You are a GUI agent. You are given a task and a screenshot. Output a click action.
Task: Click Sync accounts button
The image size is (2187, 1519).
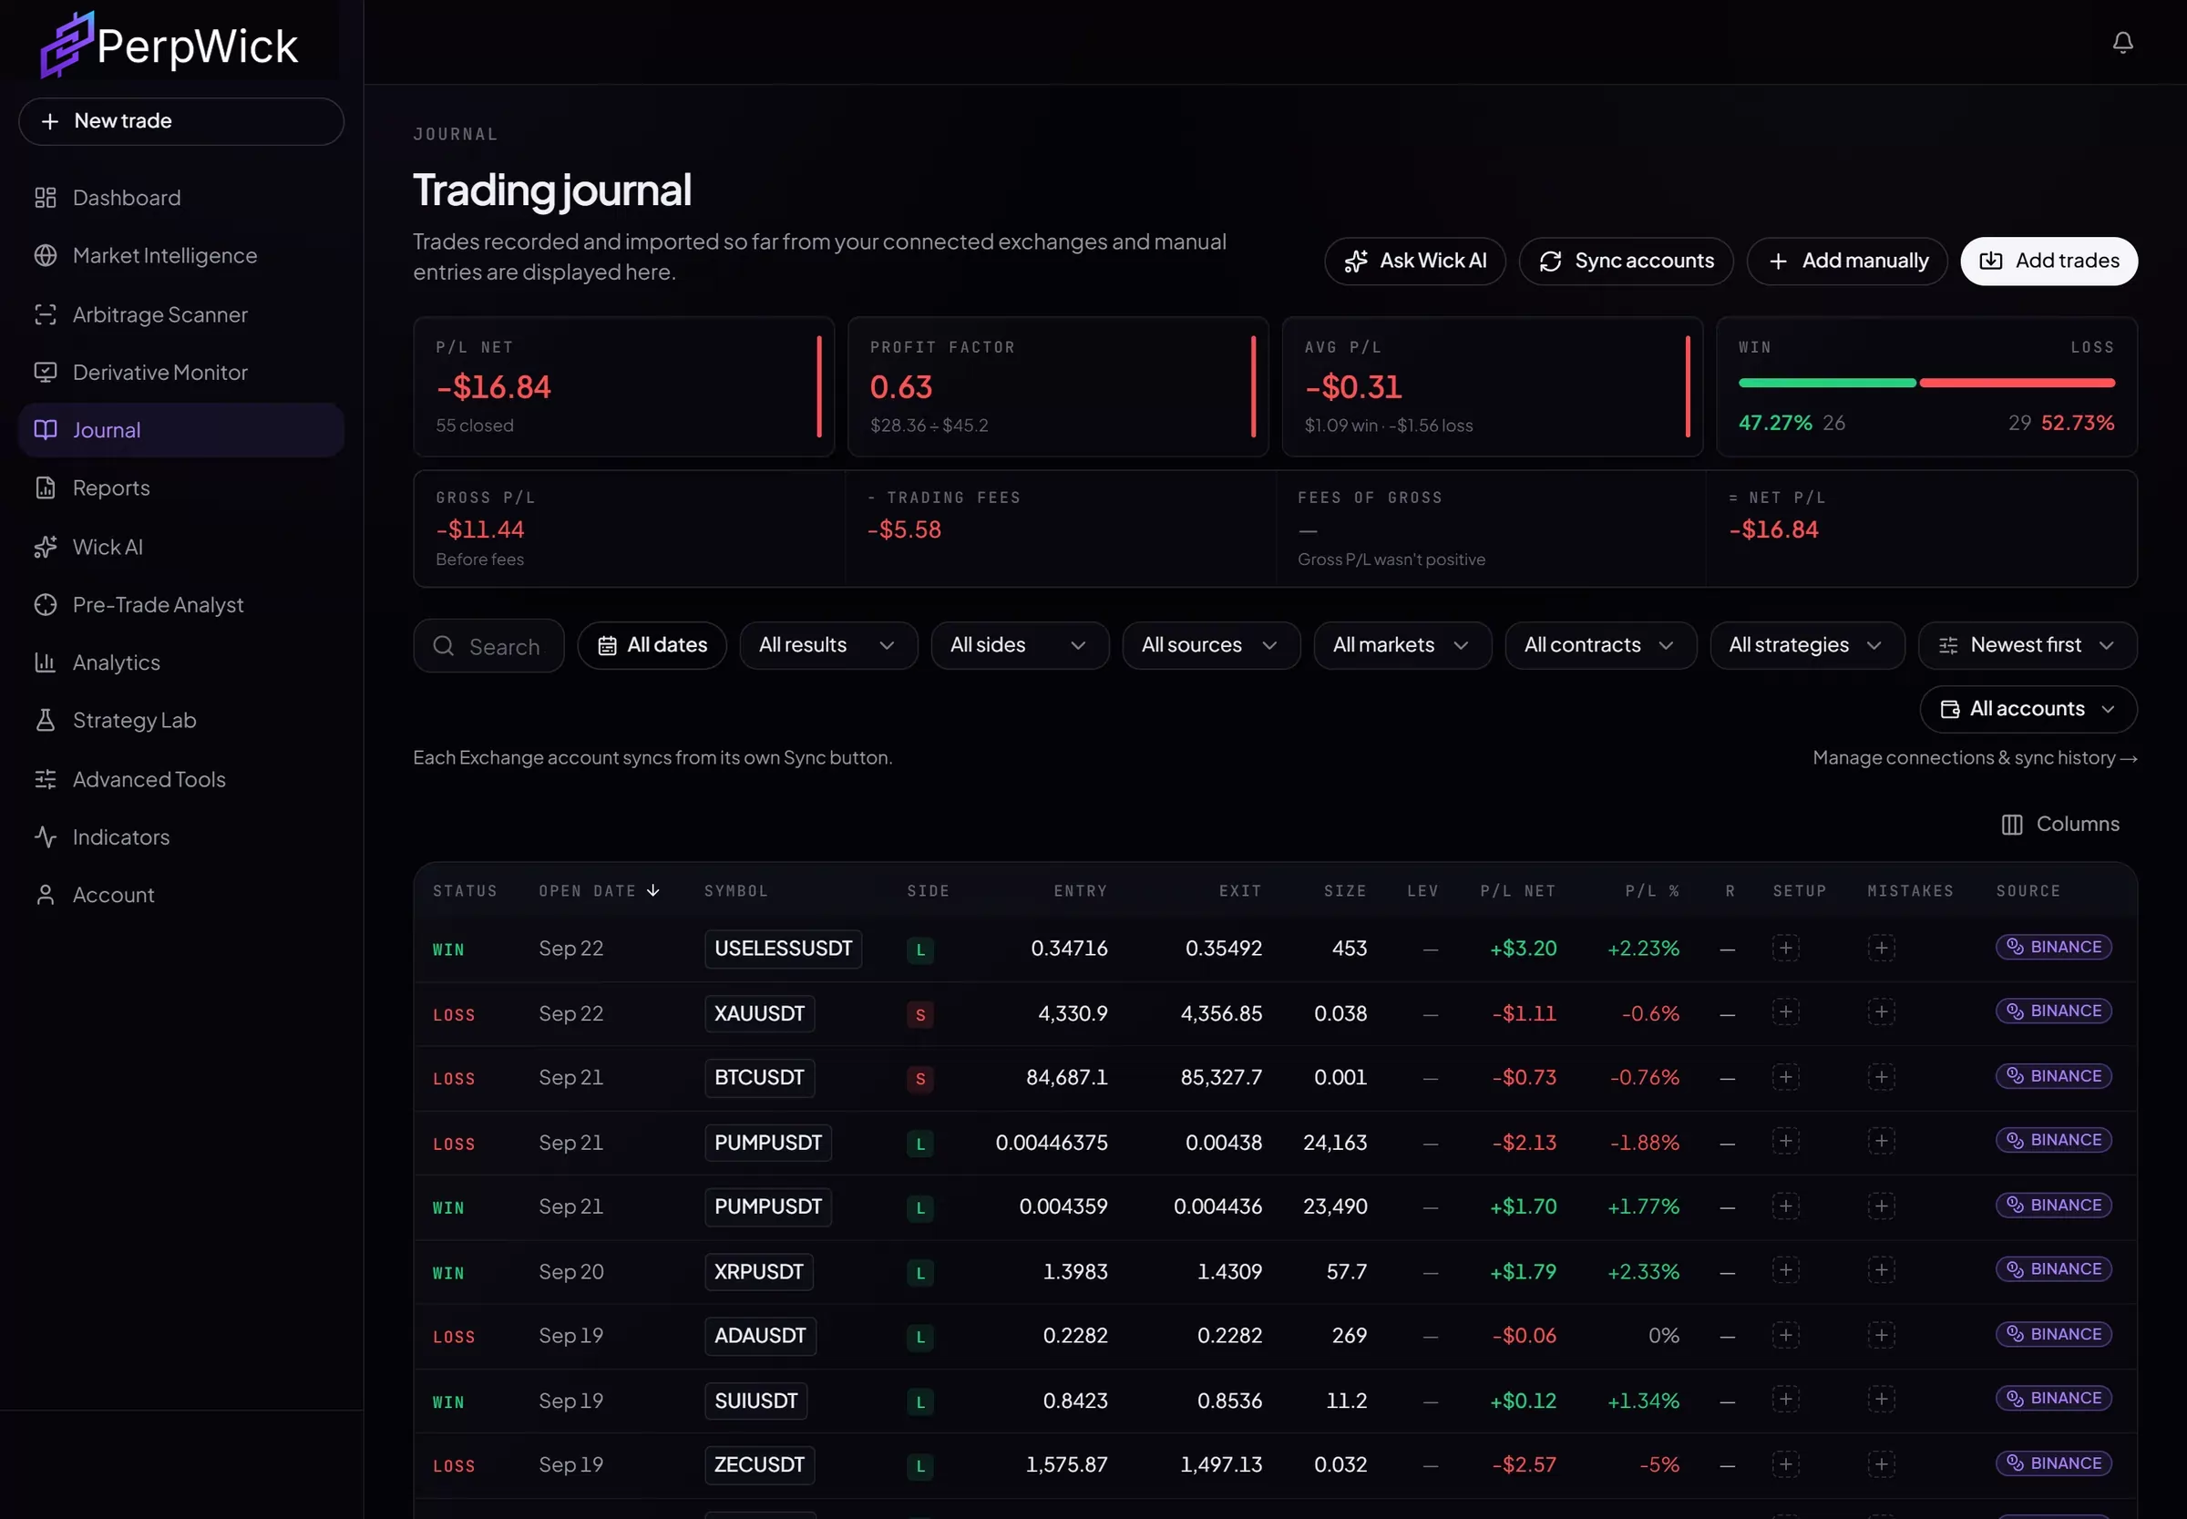tap(1626, 261)
